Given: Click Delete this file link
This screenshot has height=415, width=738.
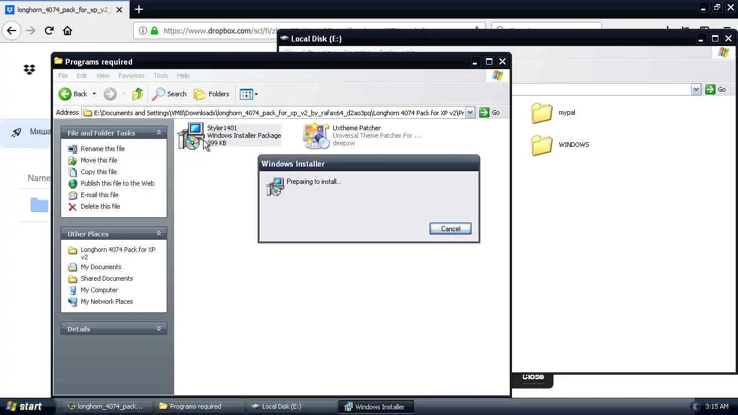Looking at the screenshot, I should point(100,206).
